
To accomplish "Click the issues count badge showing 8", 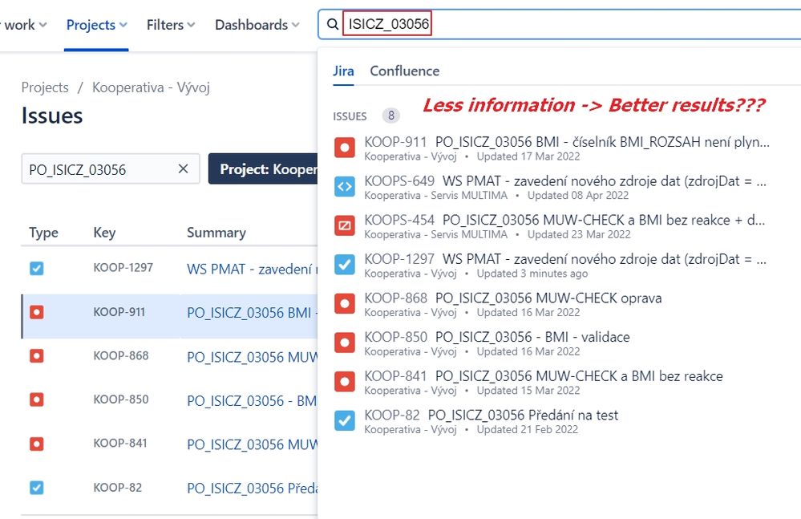I will click(390, 116).
